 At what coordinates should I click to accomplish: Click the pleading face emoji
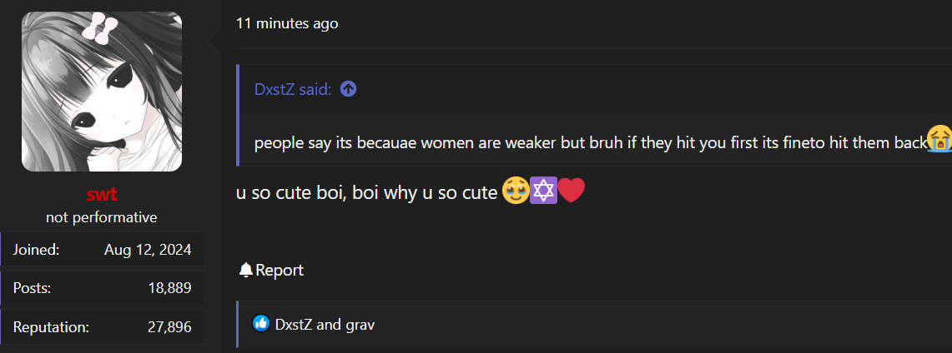(514, 193)
